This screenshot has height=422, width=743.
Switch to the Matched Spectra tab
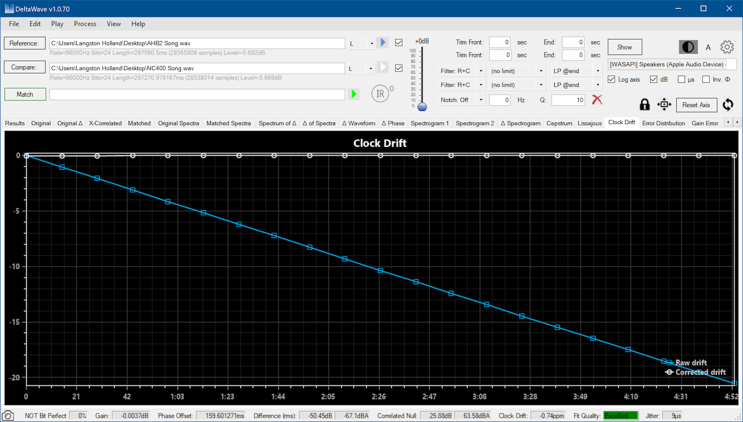pos(229,123)
